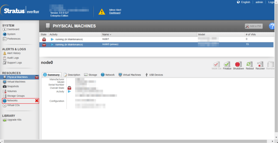This screenshot has width=278, height=143.
Task: Select the node0 (primary) row
Action: coord(156,45)
